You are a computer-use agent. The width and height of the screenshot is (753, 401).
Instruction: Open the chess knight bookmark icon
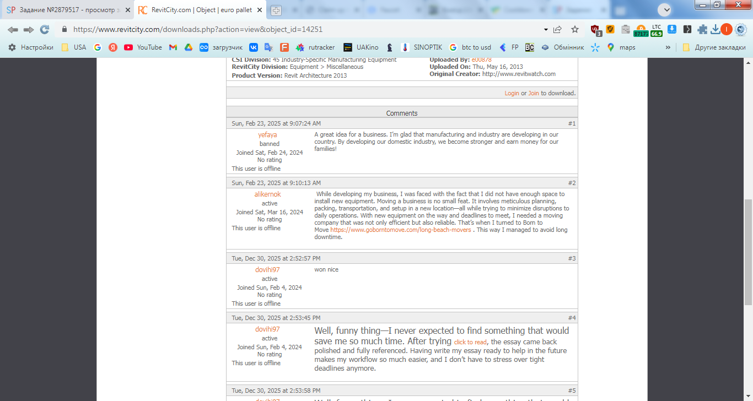tap(390, 47)
